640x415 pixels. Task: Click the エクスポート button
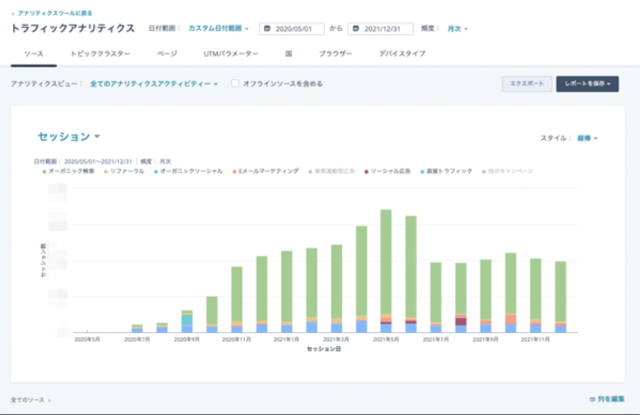pos(527,84)
